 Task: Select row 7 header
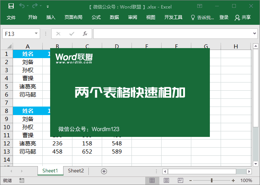tap(6, 103)
